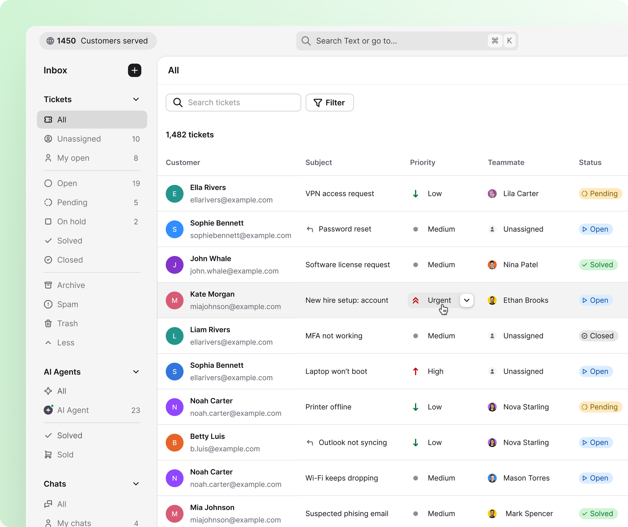Screen dimensions: 628x527
Task: Click the K shortcut key badge
Action: click(509, 41)
